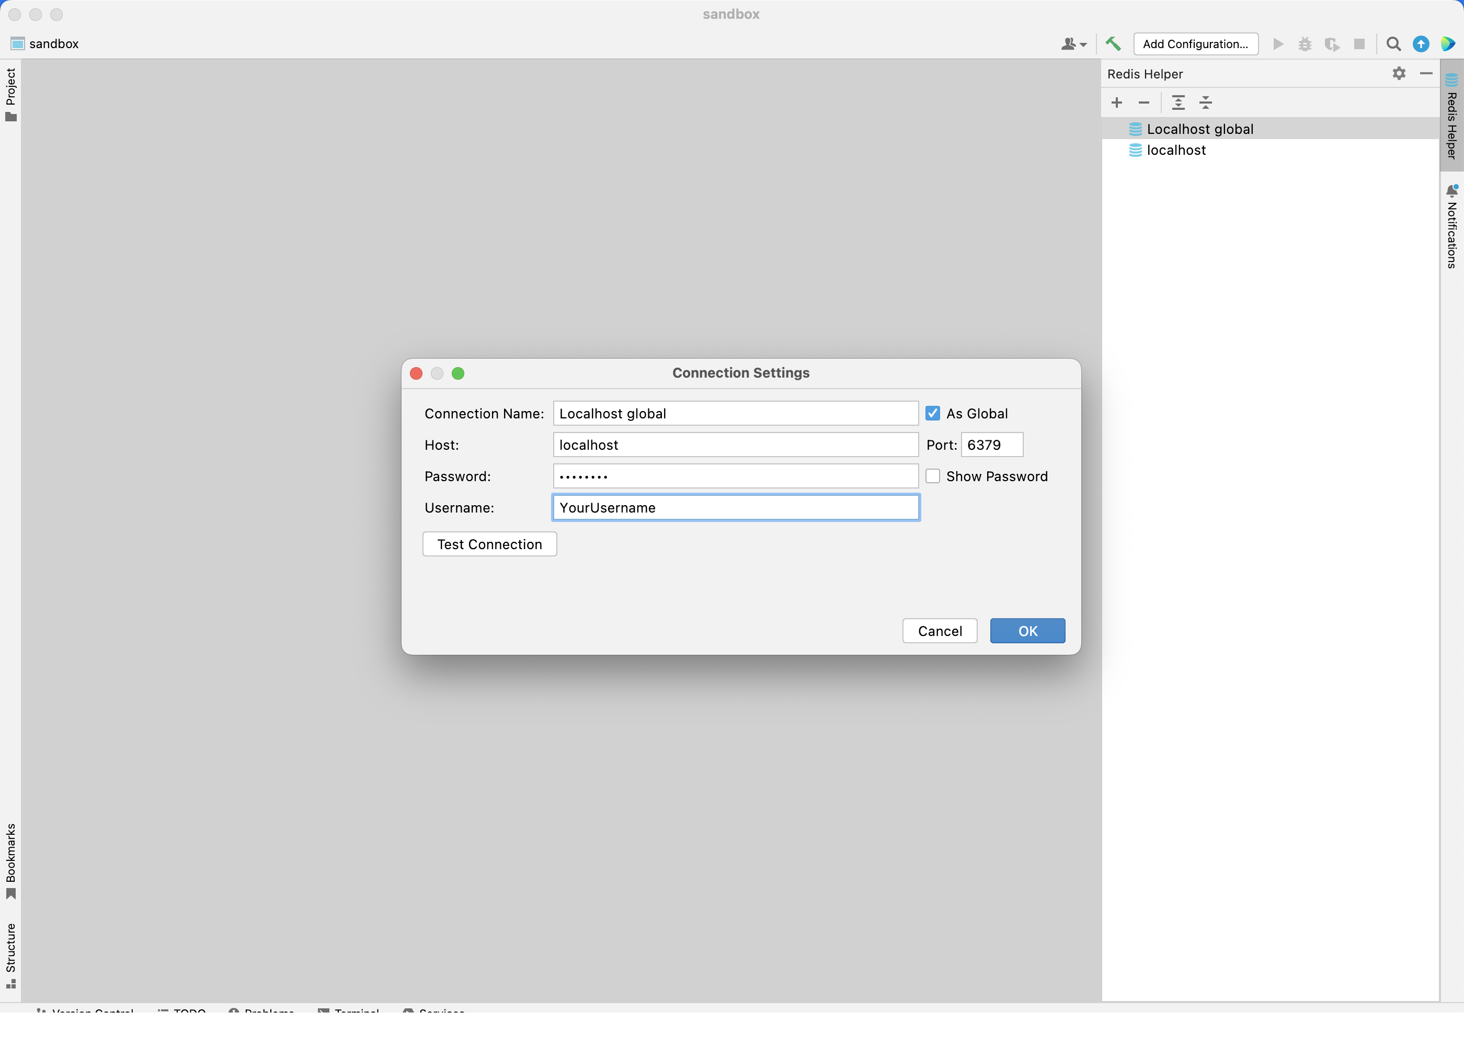Click the Build hammer icon in toolbar

pos(1113,43)
